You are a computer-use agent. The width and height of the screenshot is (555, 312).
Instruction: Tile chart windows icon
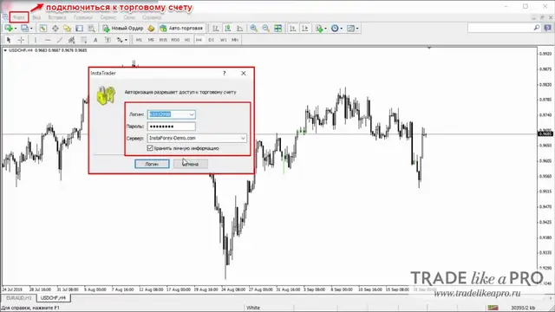278,29
